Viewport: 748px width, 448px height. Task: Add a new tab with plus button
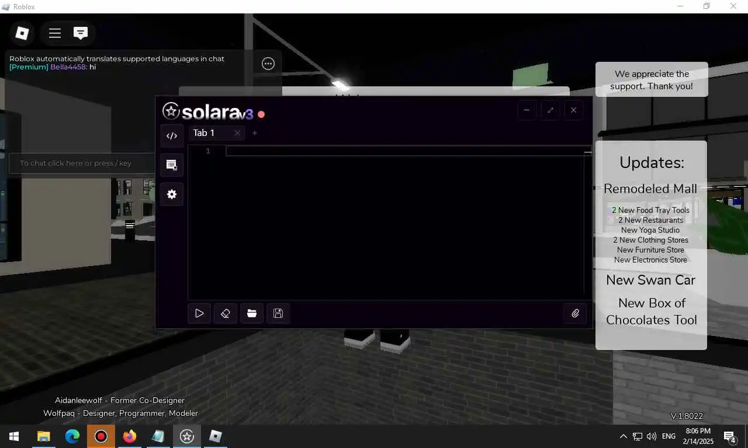coord(255,133)
